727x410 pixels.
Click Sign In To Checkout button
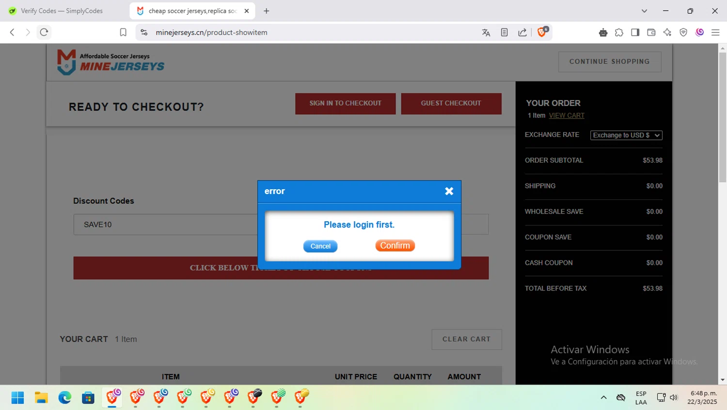[345, 104]
